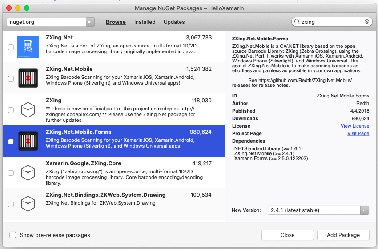Select the ZXing.Net.Bindings.ZKWeb.System.Drawing title
The width and height of the screenshot is (378, 249).
105,195
